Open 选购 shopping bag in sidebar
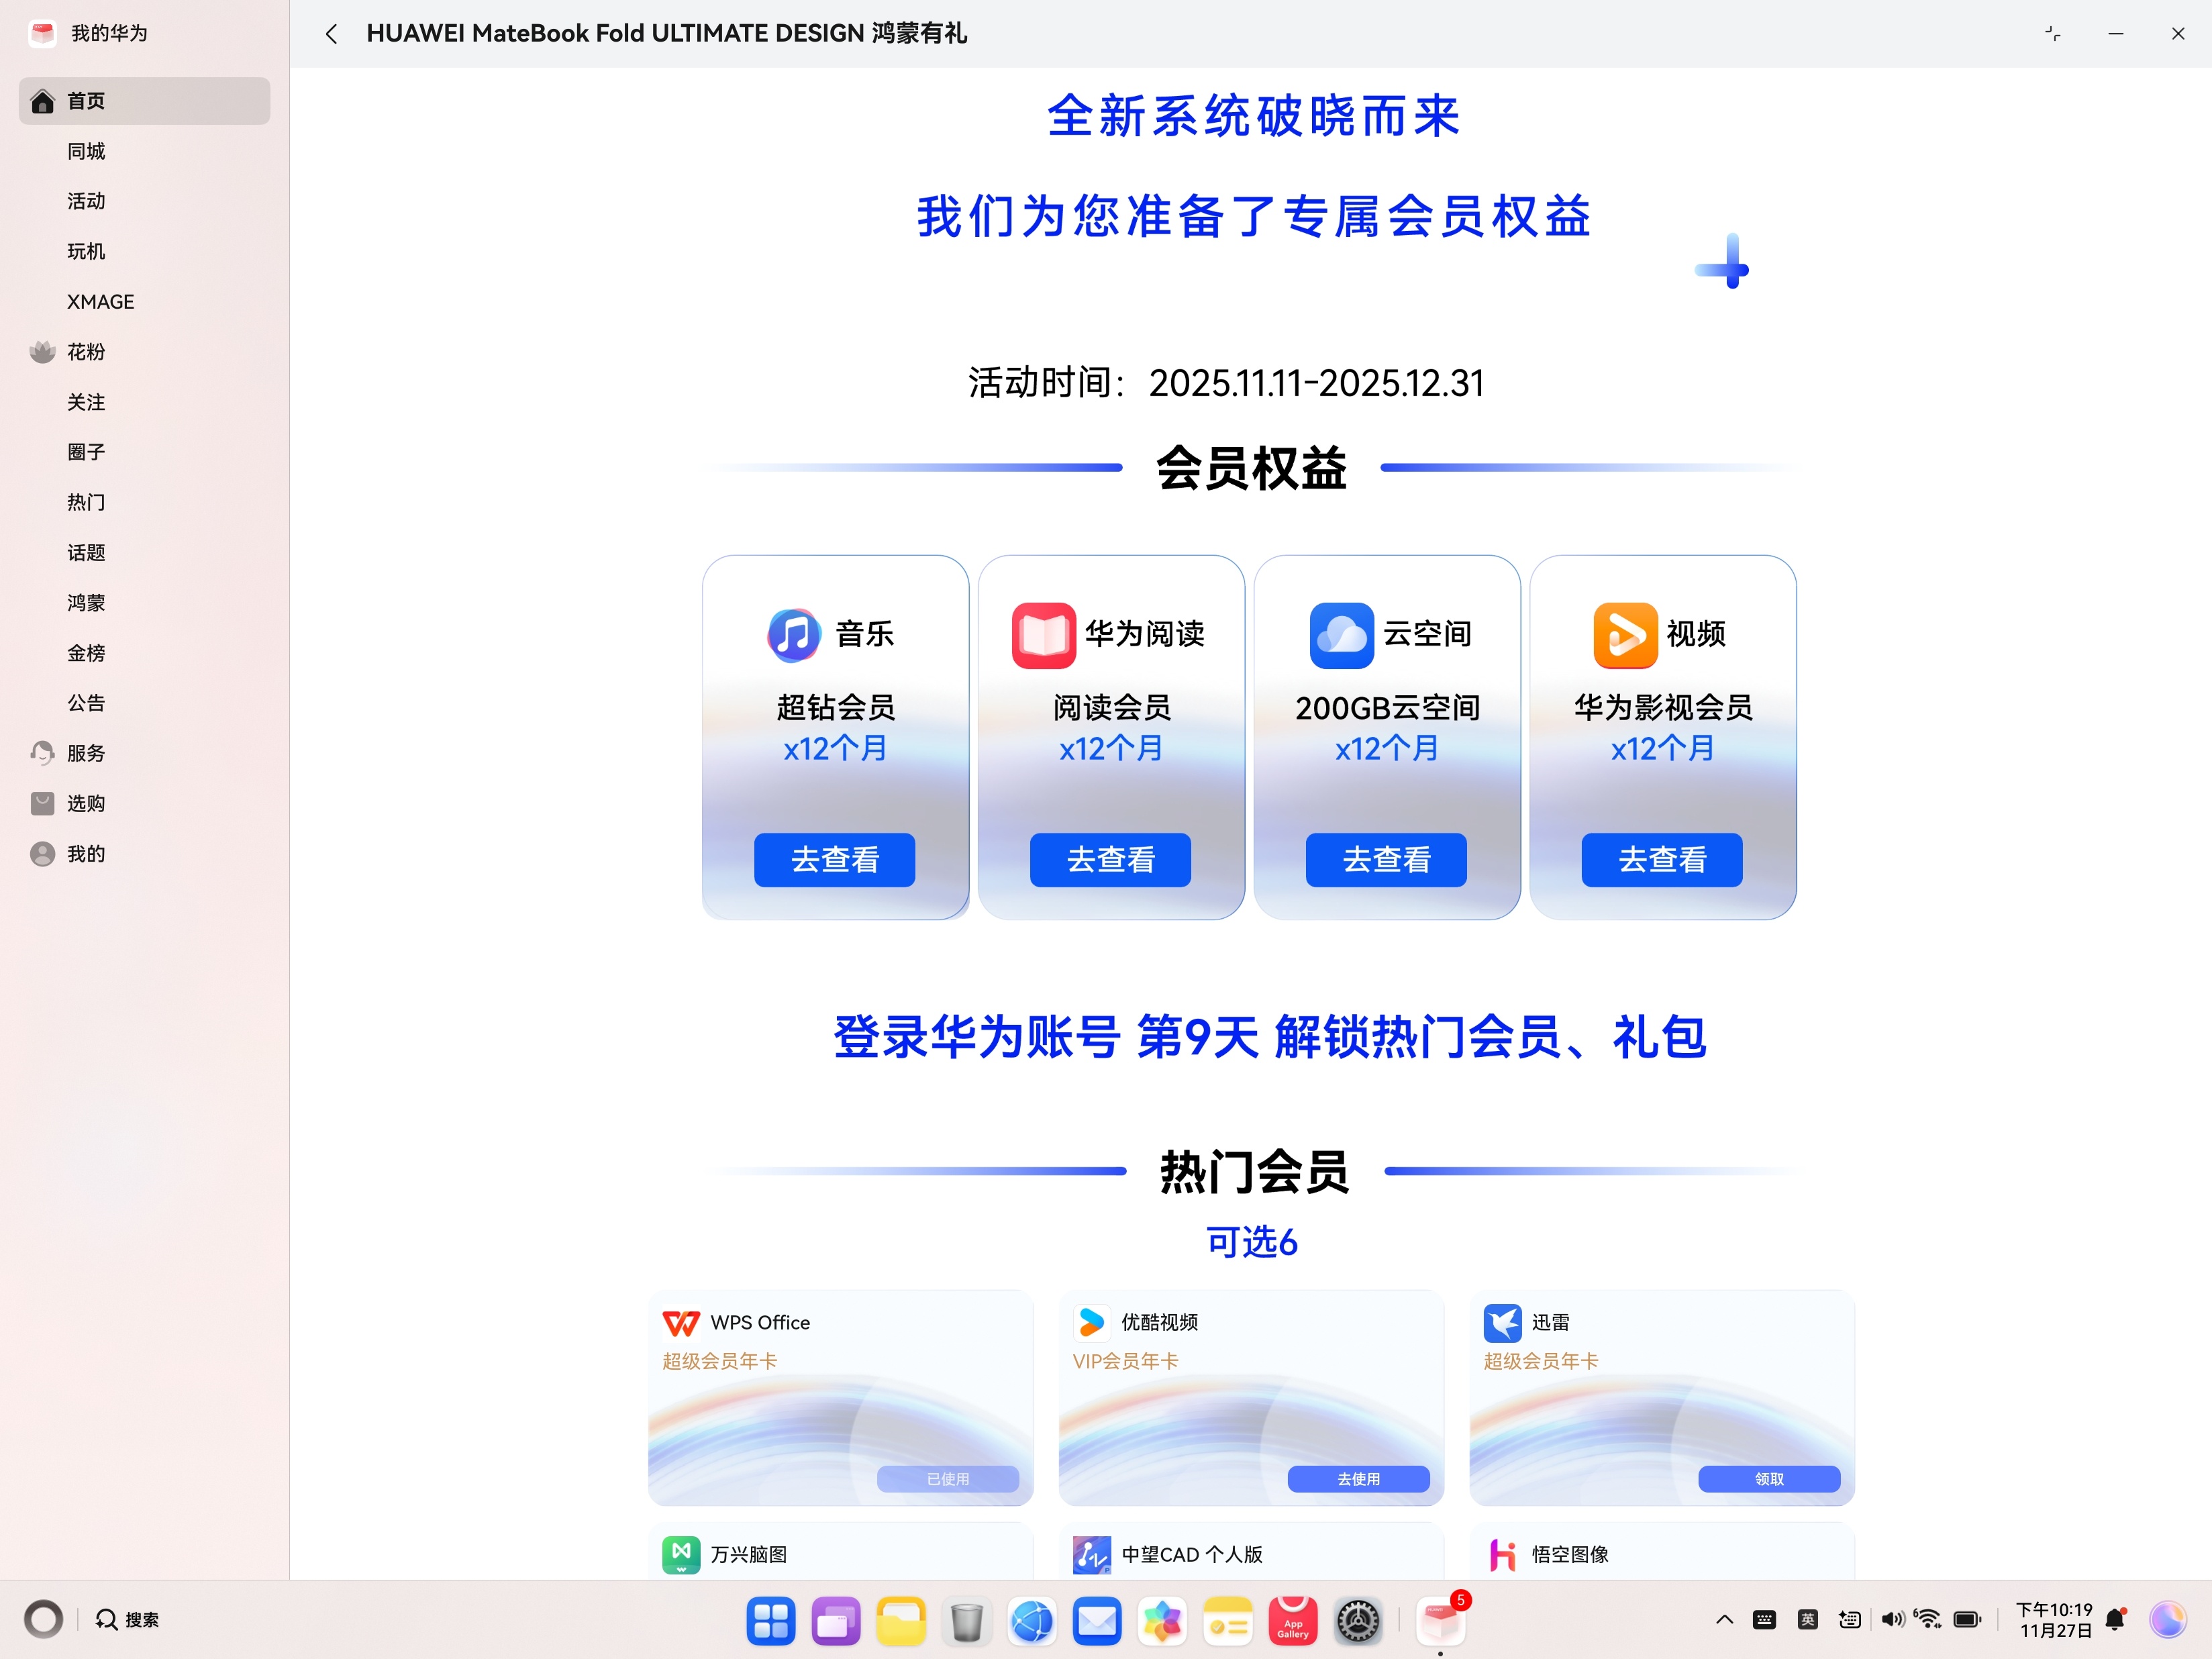Image resolution: width=2212 pixels, height=1659 pixels. (x=42, y=803)
